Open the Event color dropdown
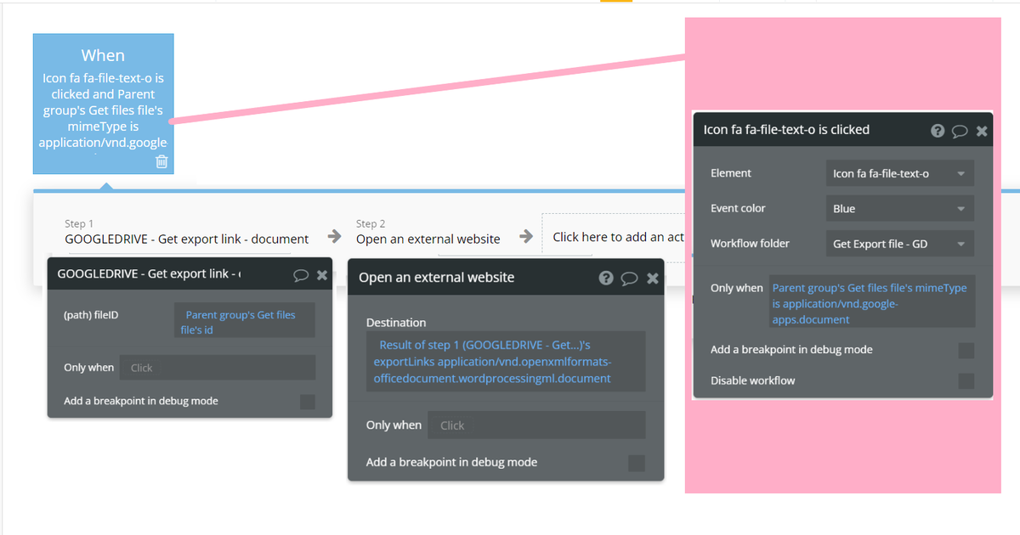This screenshot has width=1020, height=535. 900,208
